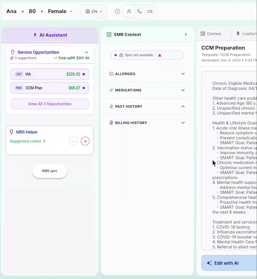Select the in-person consultation people icon
Screen dimensions: 257x279
point(129,12)
